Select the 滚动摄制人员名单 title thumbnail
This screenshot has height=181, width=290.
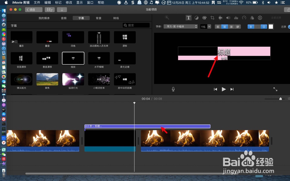coord(99,37)
